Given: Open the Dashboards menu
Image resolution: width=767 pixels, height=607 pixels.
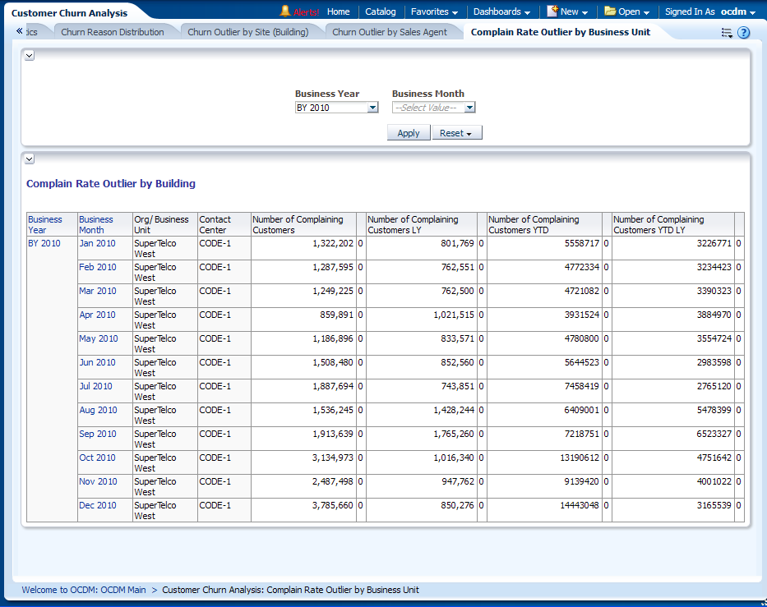Looking at the screenshot, I should 501,11.
